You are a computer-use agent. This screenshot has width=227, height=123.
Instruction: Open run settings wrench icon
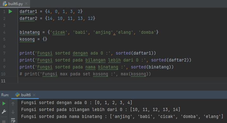tap(4, 112)
